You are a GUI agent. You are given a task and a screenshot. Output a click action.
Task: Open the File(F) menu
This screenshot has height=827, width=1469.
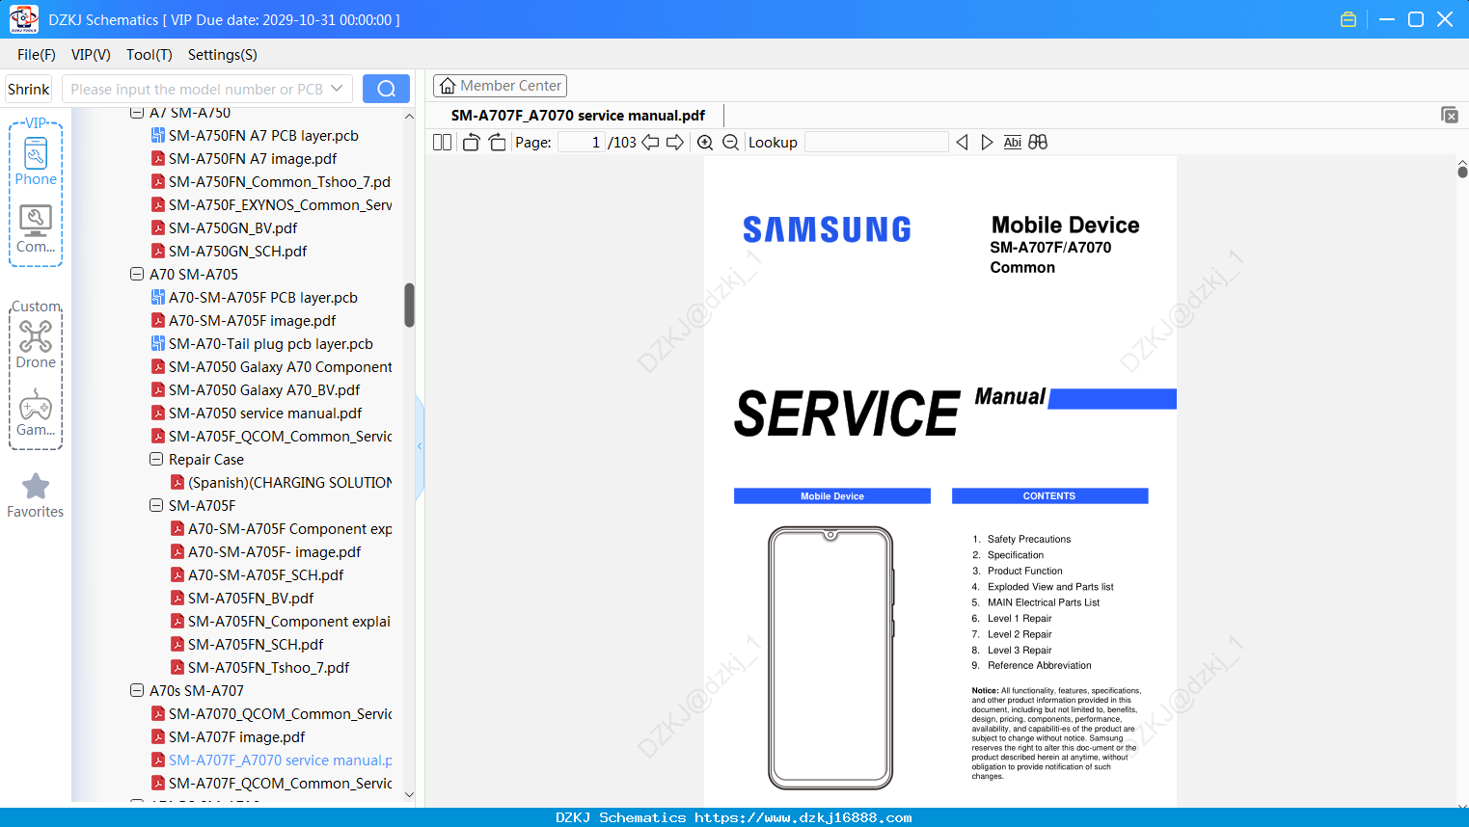pos(37,55)
